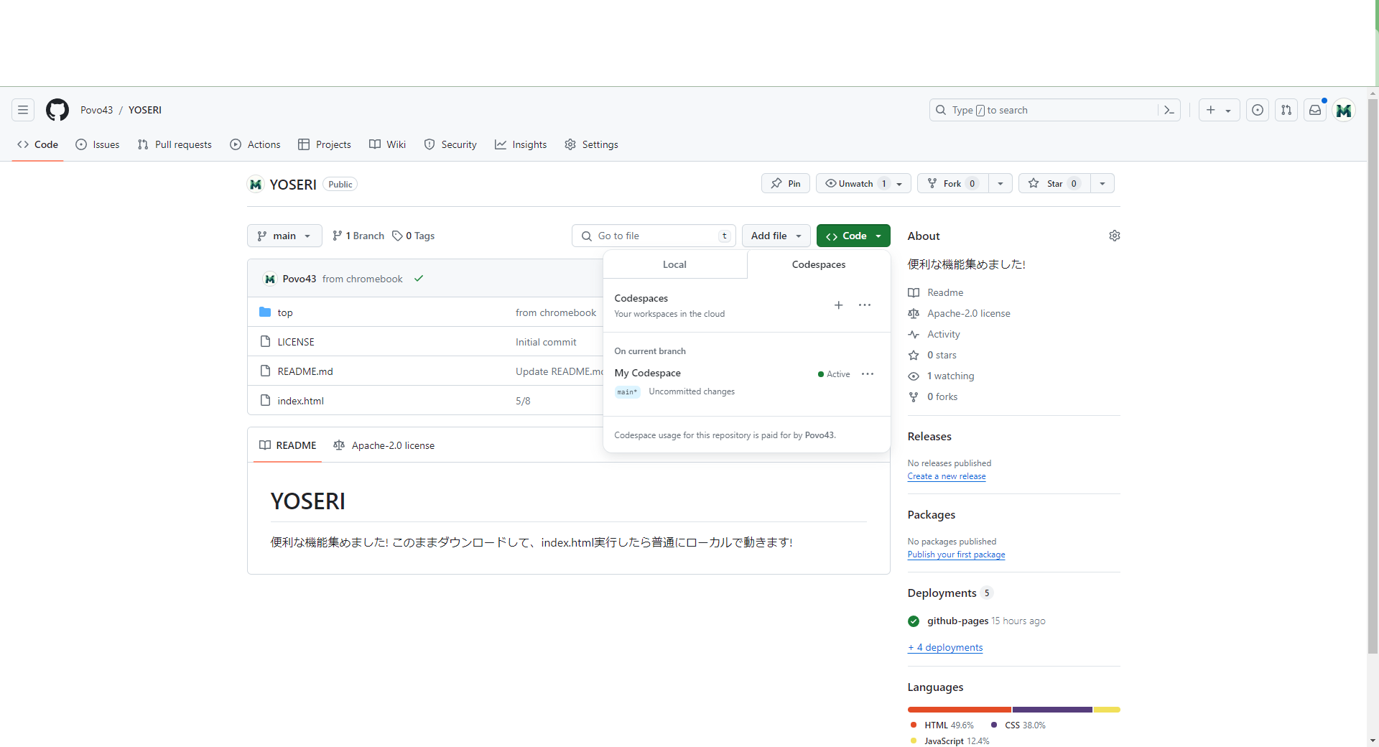Screen dimensions: 1379x747
Task: Open the main branch dropdown
Action: coord(284,236)
